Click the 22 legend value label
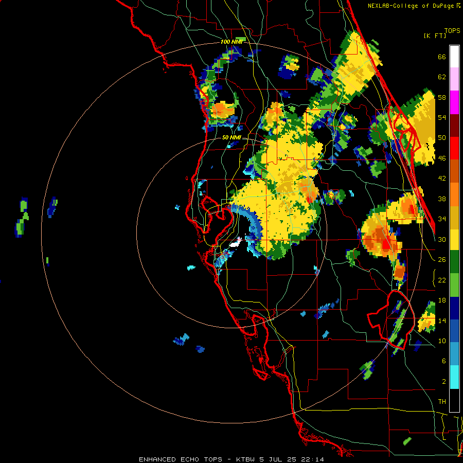Viewport: 463px width, 463px height. pyautogui.click(x=441, y=280)
